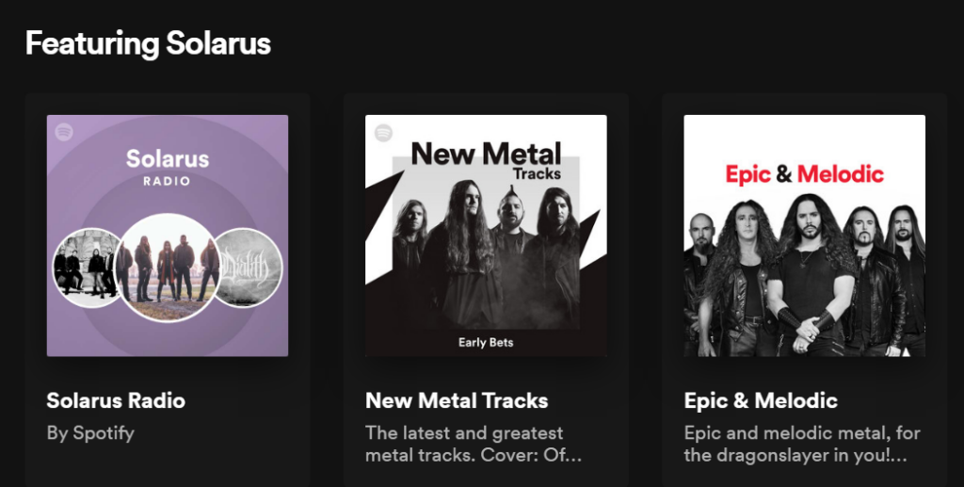
Task: Open the New Metal Tracks cover art
Action: (x=486, y=235)
